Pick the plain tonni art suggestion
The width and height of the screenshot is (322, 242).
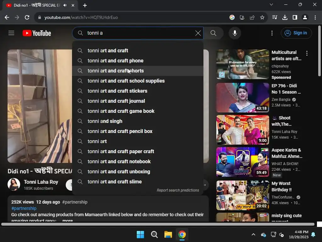point(138,141)
